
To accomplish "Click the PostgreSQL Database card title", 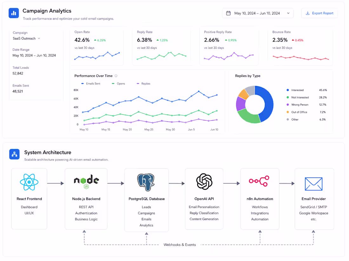I will click(x=147, y=199).
